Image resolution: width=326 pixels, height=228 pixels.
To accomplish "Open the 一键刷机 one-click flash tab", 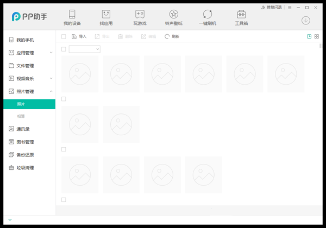I will [x=208, y=17].
